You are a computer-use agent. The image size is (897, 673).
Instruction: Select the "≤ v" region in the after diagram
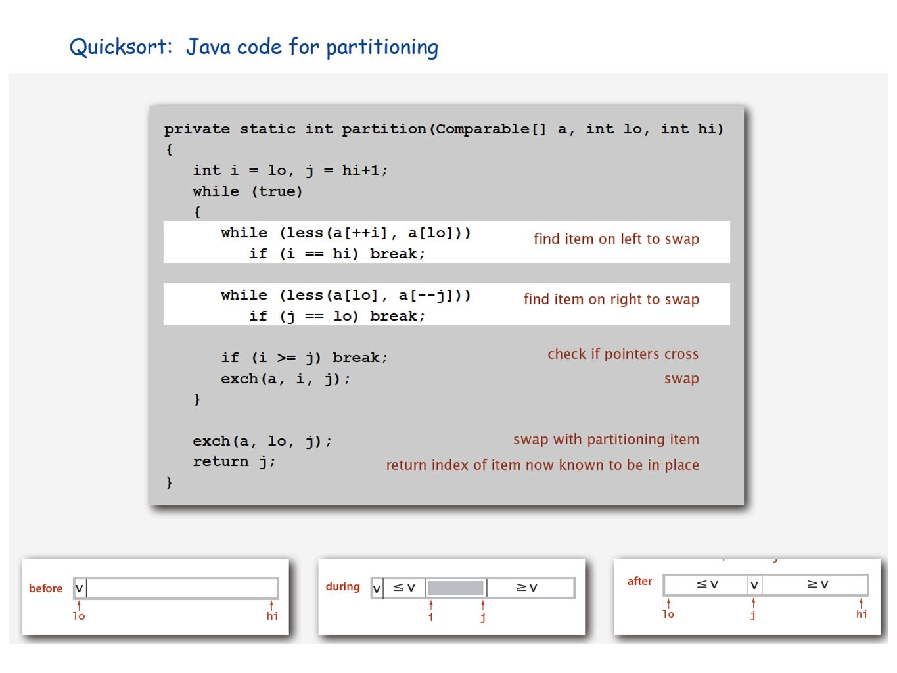706,584
